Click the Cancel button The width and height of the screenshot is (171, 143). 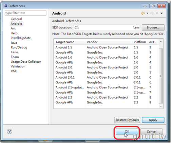pos(152,131)
